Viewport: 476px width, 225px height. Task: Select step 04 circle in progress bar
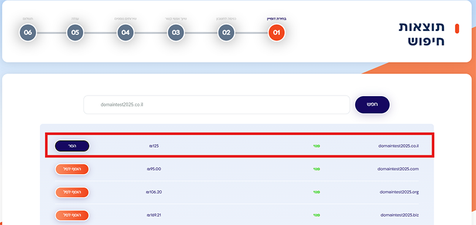click(x=125, y=32)
